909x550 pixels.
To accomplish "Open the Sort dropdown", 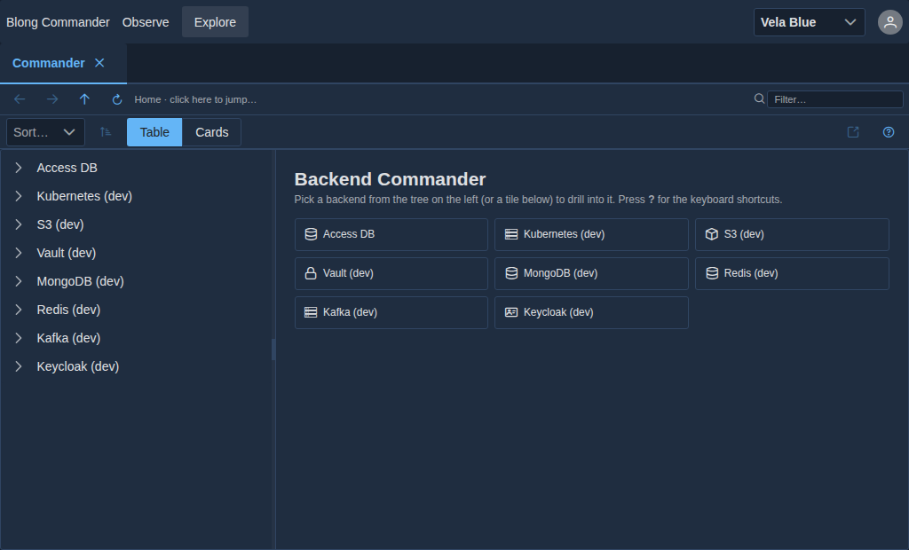I will tap(45, 132).
